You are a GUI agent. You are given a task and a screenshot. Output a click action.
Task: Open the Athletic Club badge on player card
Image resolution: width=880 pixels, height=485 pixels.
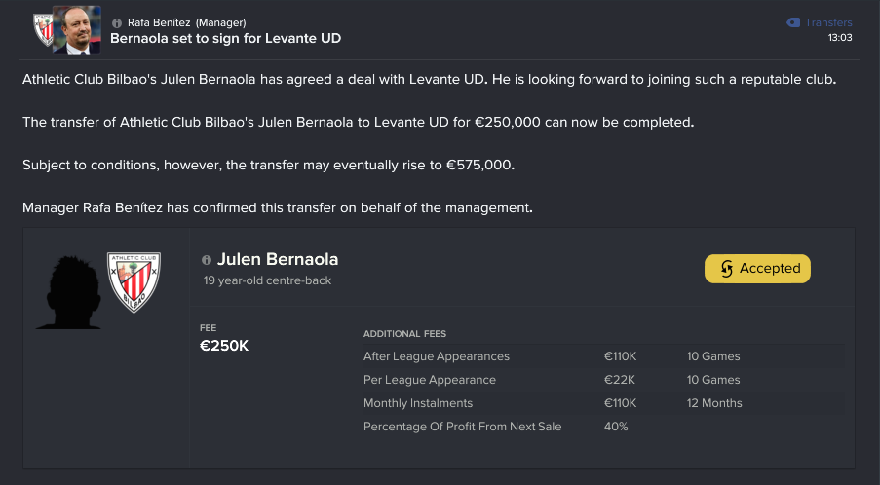[x=134, y=282]
